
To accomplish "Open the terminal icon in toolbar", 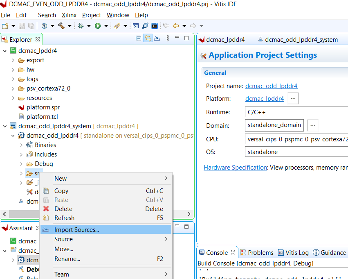I will click(x=155, y=26).
